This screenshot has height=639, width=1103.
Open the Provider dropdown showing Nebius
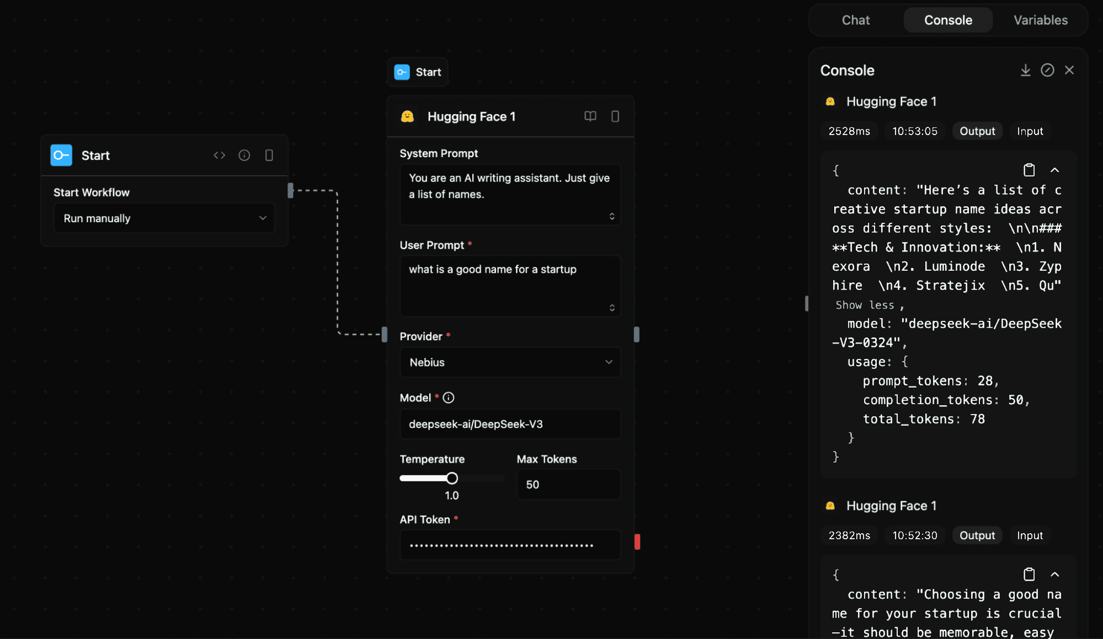509,362
